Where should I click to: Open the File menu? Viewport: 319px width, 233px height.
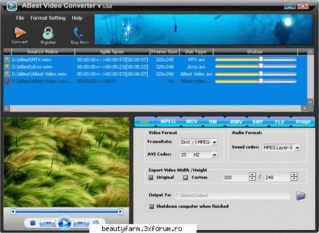coord(20,18)
